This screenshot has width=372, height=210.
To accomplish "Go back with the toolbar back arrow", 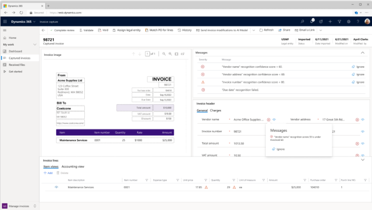I will click(43, 30).
